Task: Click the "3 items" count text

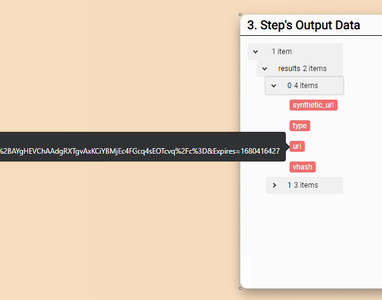Action: (x=306, y=185)
